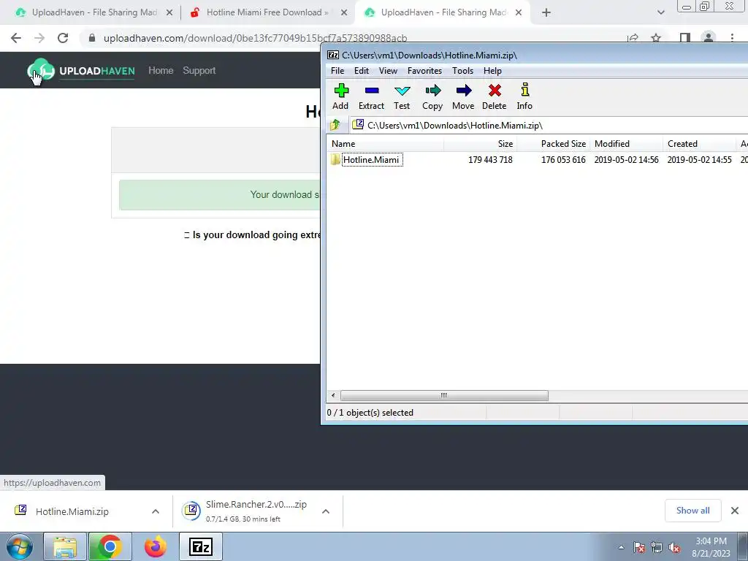Open the View menu in 7-Zip

point(388,71)
